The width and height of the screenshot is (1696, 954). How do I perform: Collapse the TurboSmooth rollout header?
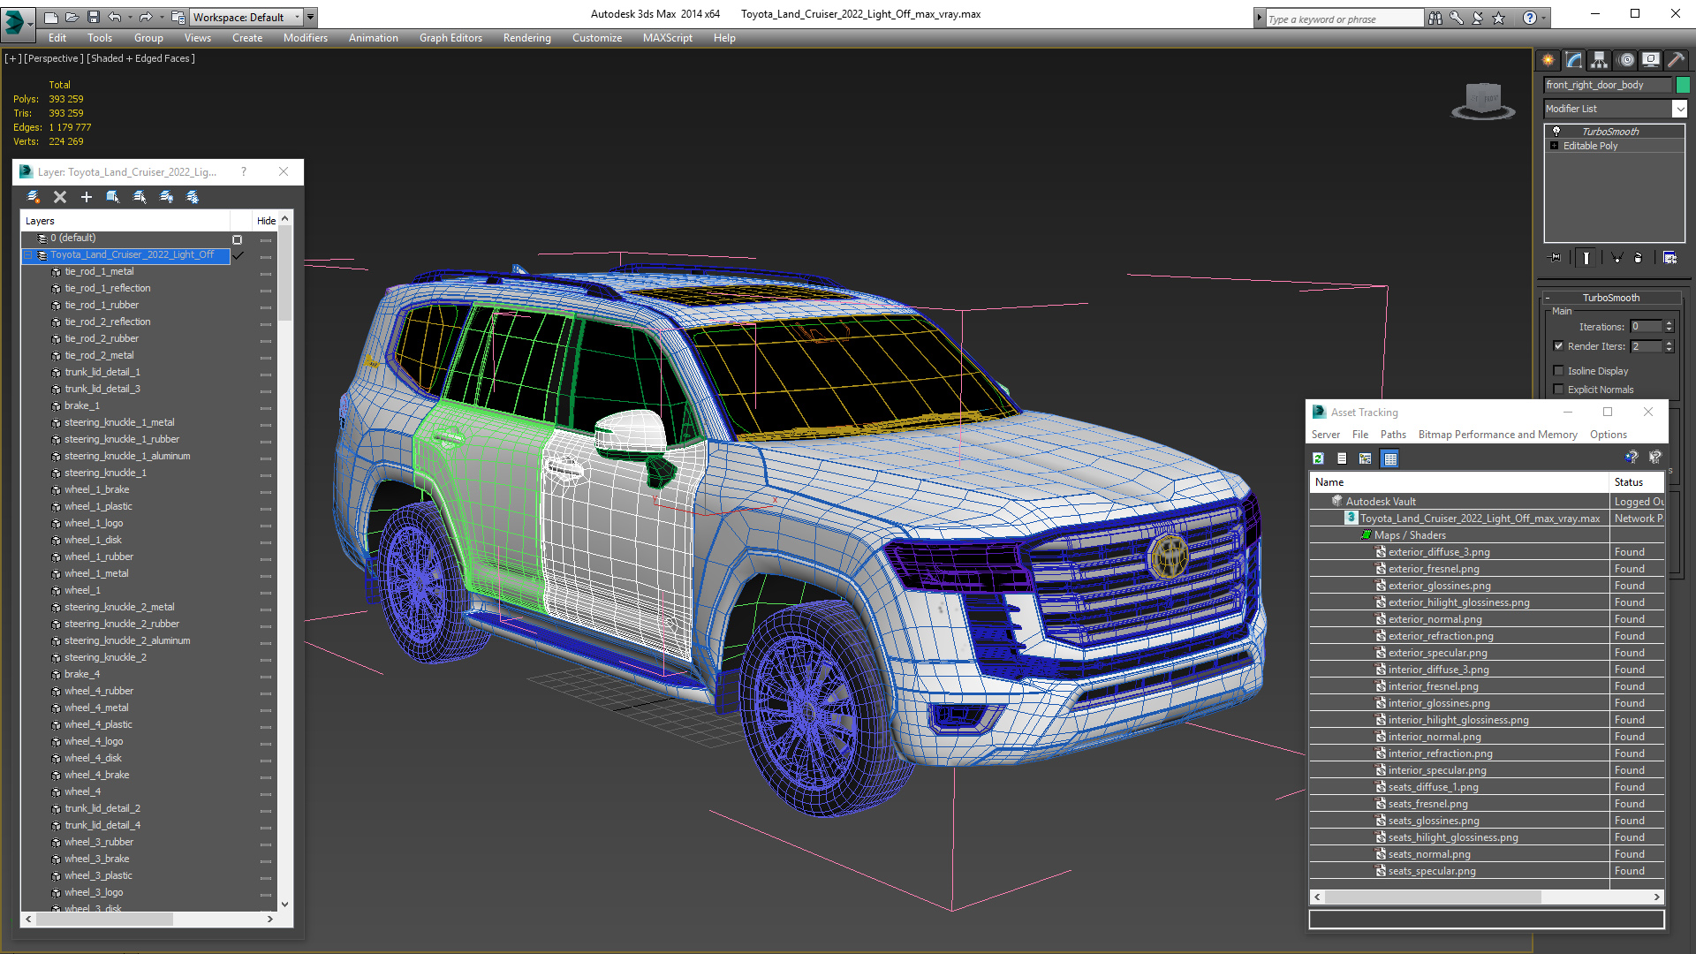coord(1611,298)
